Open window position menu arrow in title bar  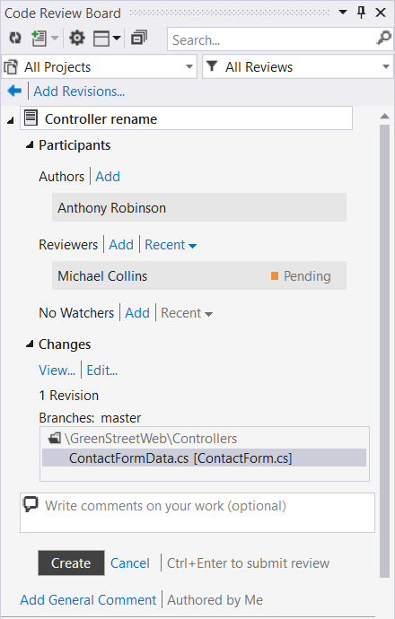coord(343,13)
